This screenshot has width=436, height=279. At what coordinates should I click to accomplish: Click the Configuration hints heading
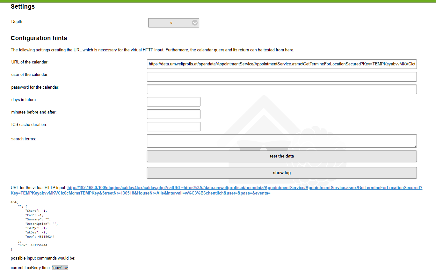click(x=39, y=38)
